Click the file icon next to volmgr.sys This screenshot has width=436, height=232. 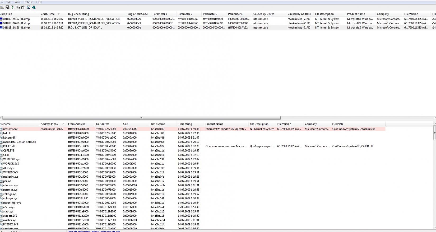1,194
